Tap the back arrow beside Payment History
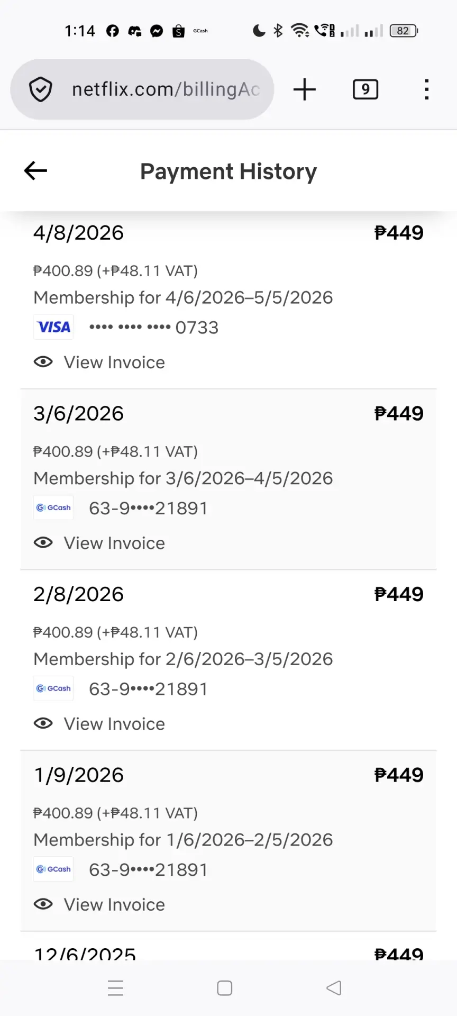This screenshot has height=1016, width=457. [35, 170]
